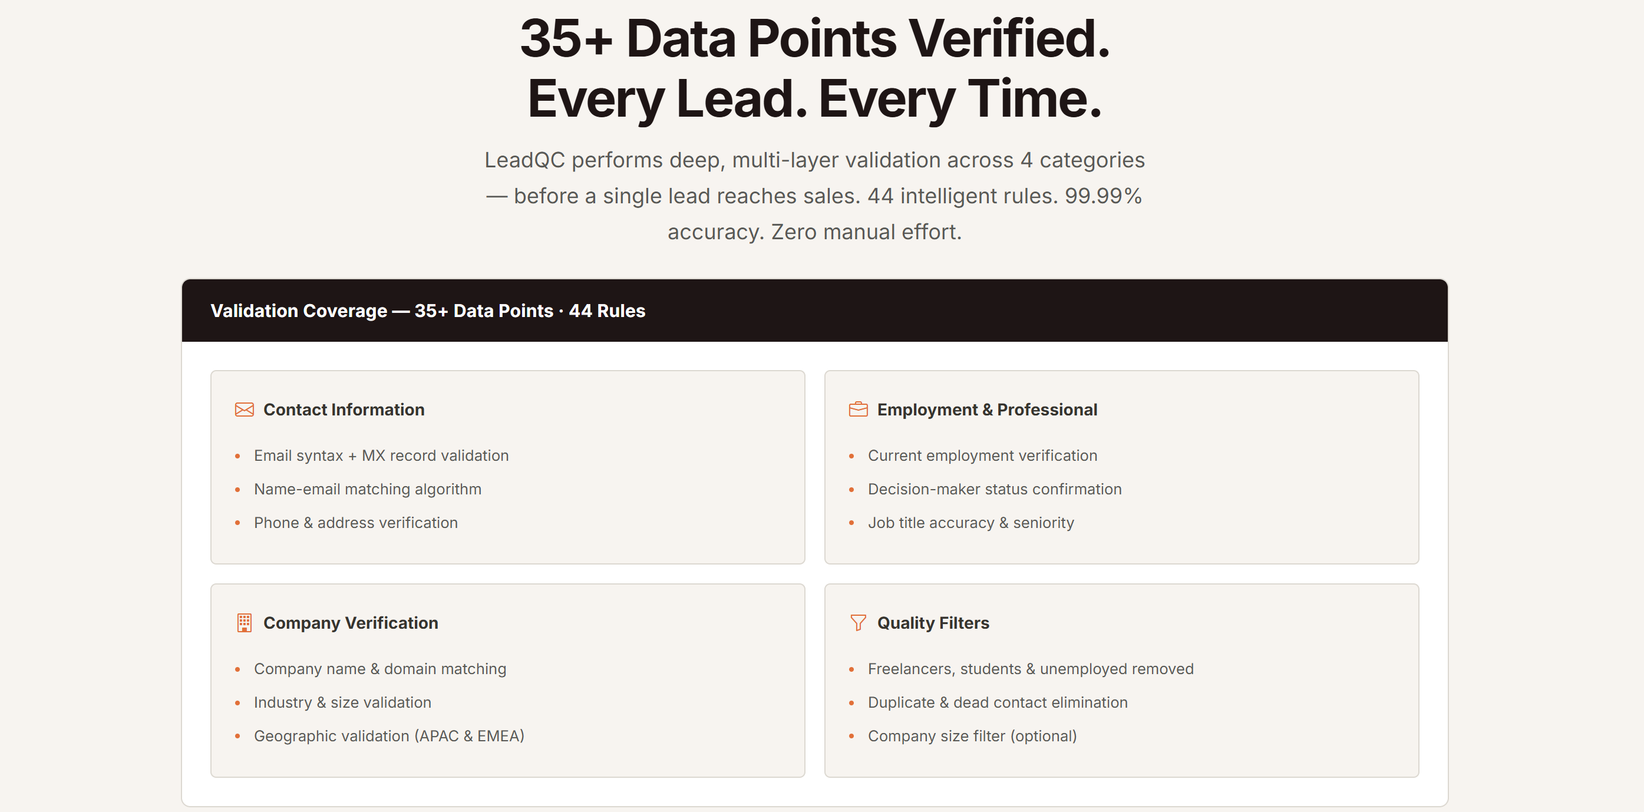The image size is (1644, 812).
Task: Select the Employment & Professional heading
Action: 986,410
